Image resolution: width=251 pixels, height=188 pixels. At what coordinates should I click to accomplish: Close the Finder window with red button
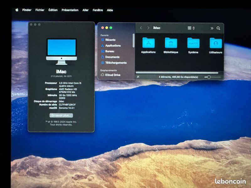pos(103,28)
